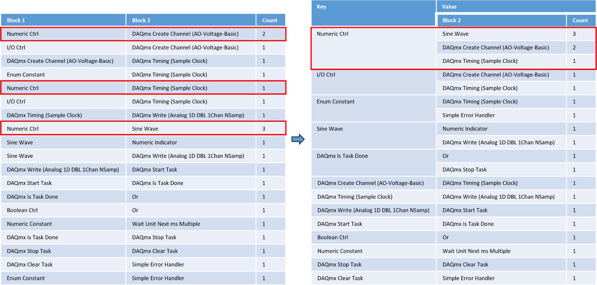Select DAQmx Start Task in left table's Block 1 column

[29, 183]
